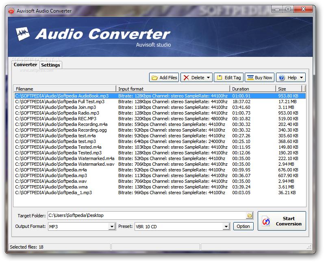Select the Softpedia test.mp3 file

tap(56, 141)
